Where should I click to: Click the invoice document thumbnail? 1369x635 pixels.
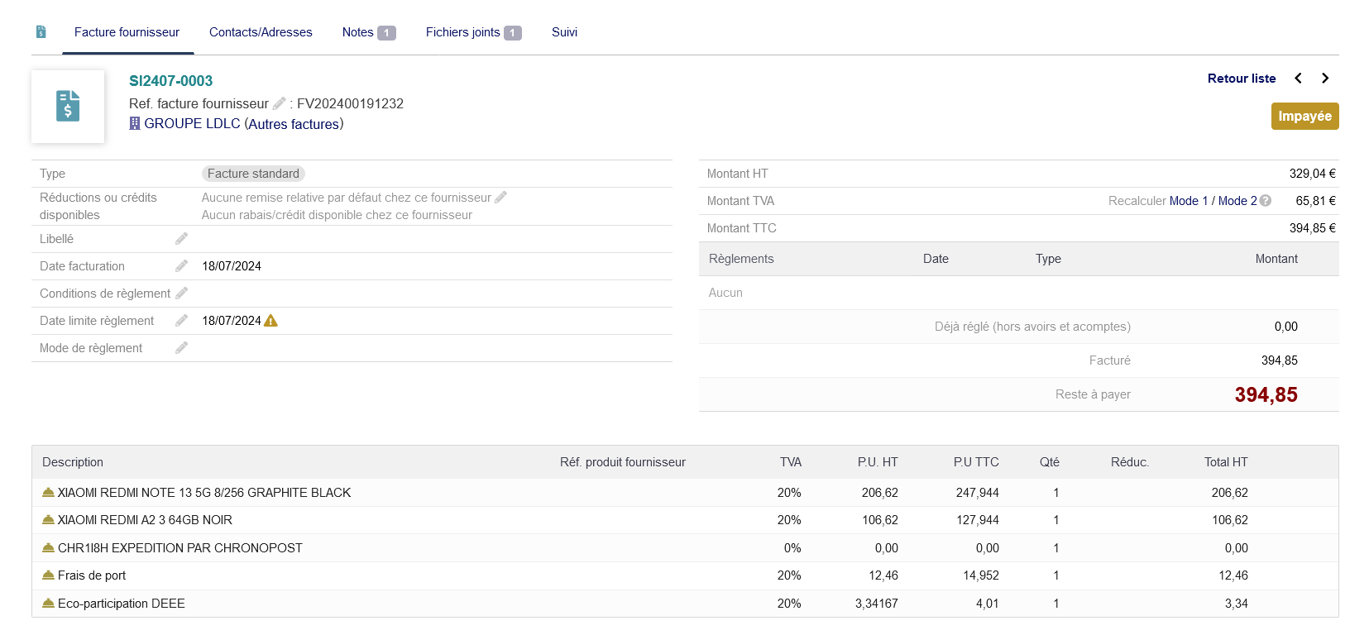point(68,107)
